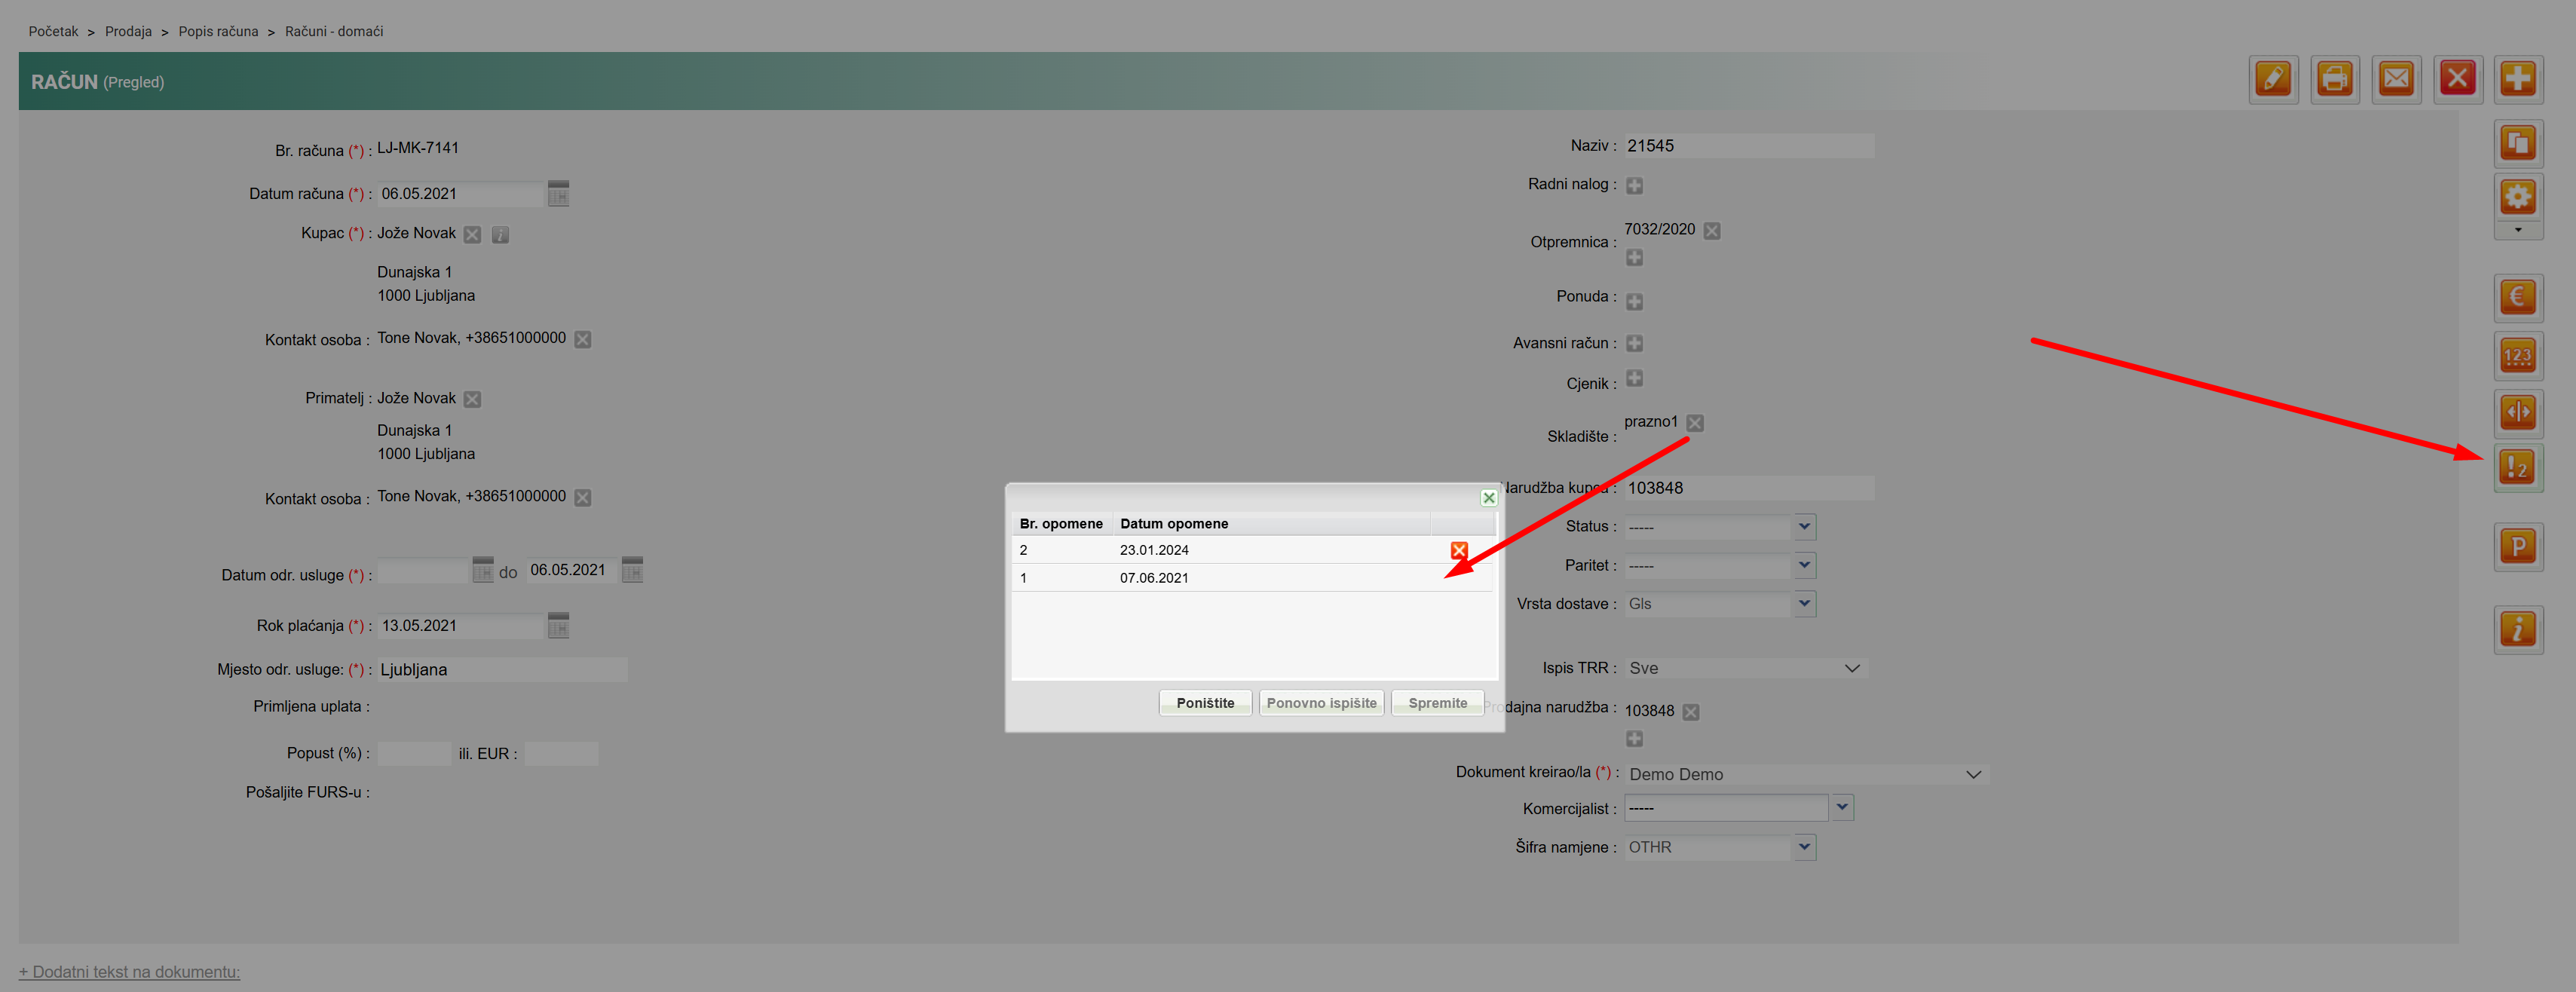Click the send email envelope icon
2576x992 pixels.
pos(2396,79)
